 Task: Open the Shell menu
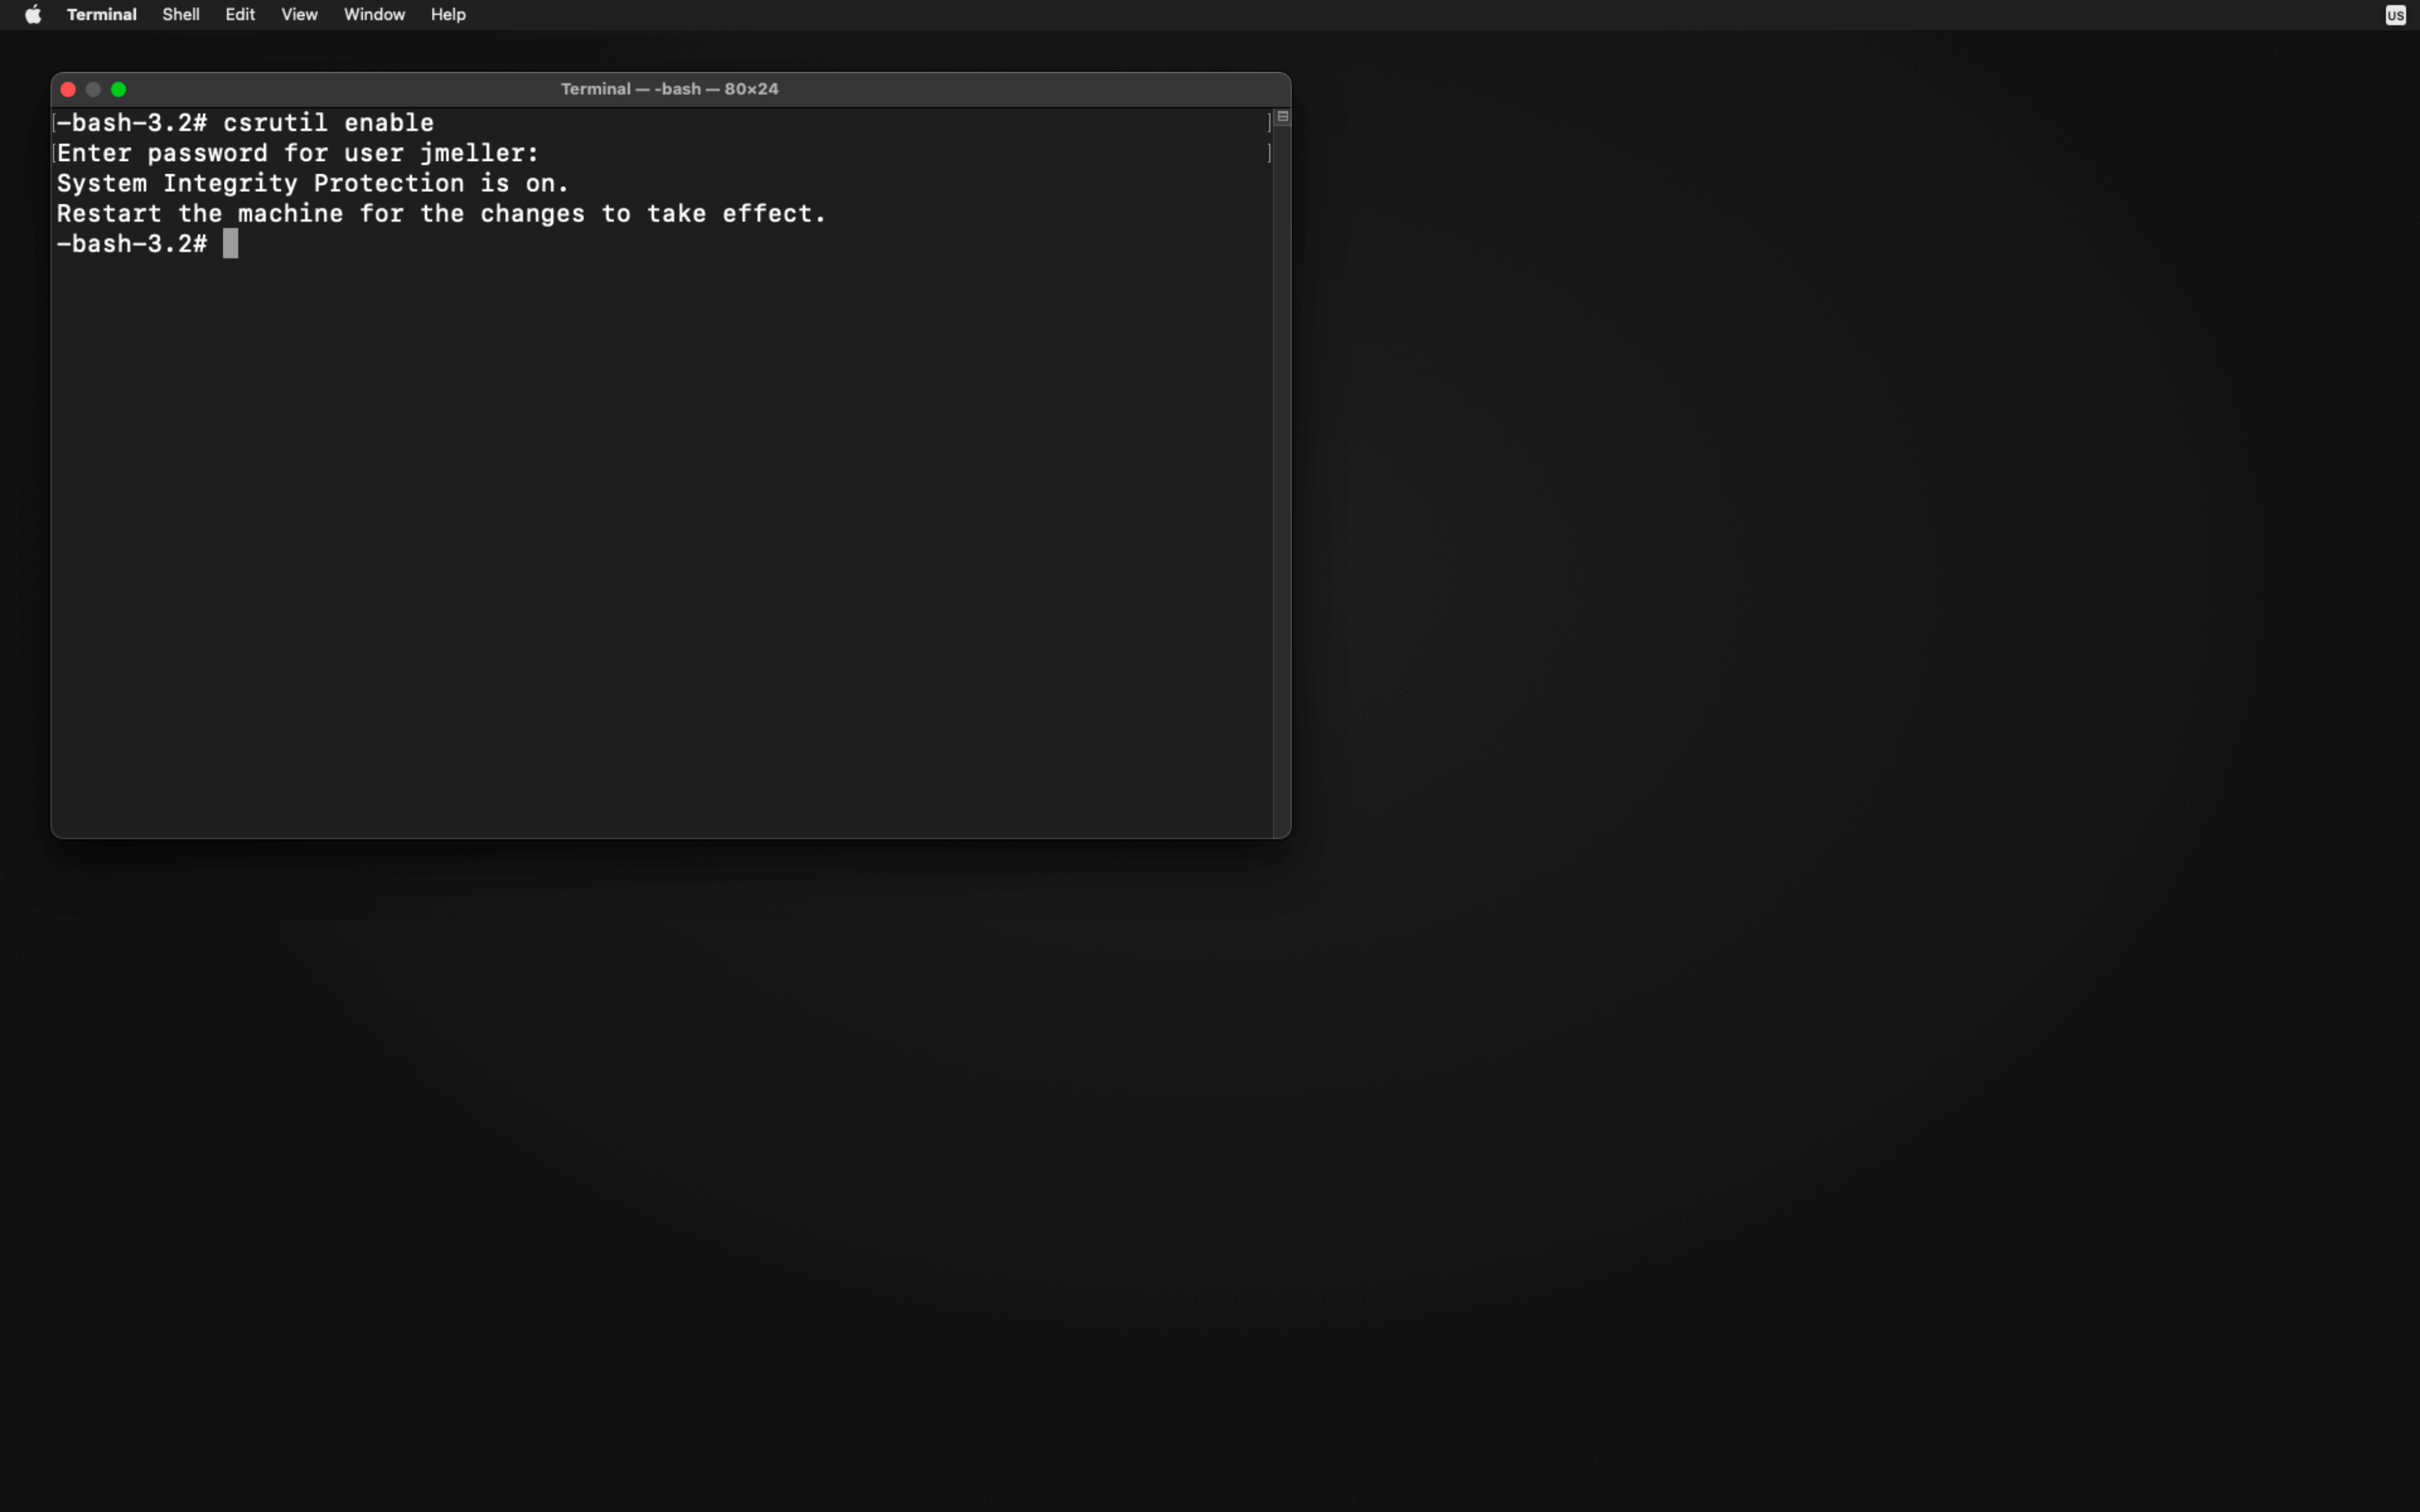point(181,14)
